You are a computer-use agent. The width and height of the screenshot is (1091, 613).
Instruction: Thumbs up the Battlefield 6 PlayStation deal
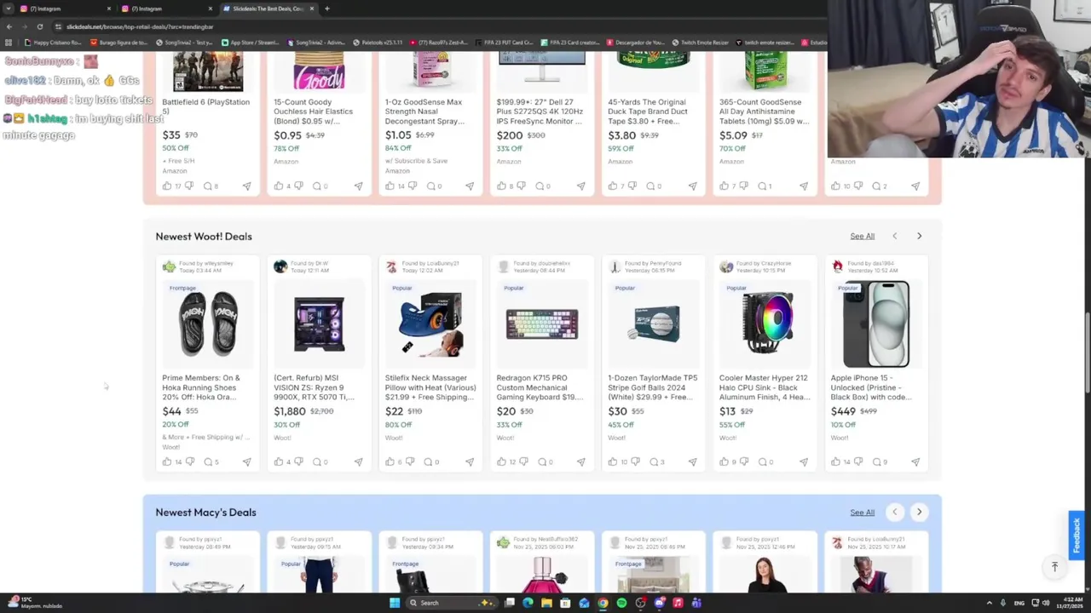coord(167,186)
